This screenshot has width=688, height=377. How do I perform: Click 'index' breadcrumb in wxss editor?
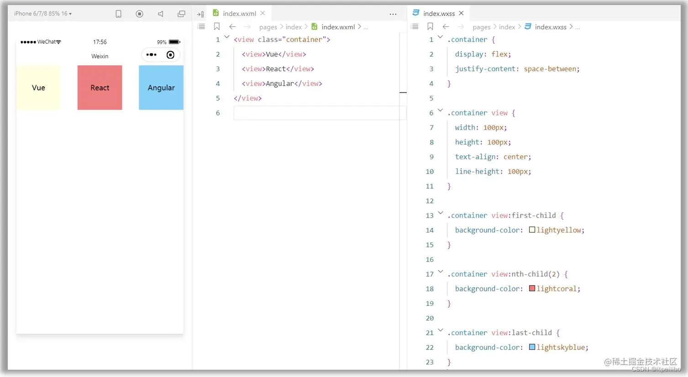(x=507, y=27)
